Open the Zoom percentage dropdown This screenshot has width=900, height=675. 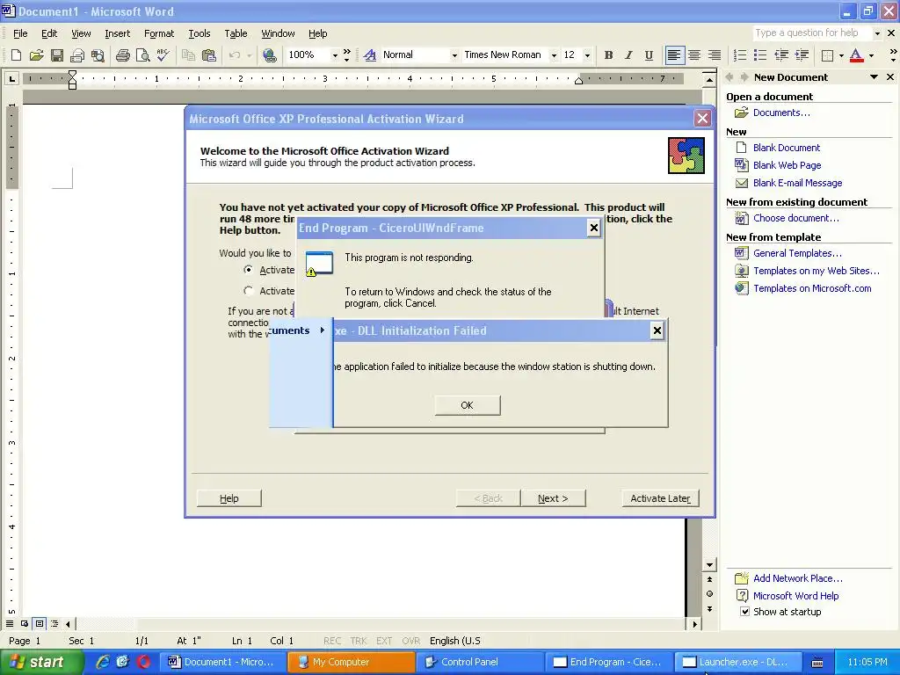click(335, 55)
